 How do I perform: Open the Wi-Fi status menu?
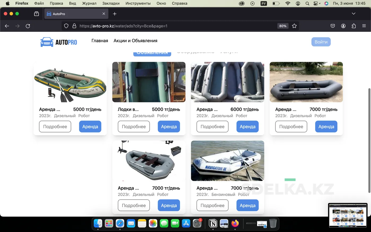click(288, 3)
